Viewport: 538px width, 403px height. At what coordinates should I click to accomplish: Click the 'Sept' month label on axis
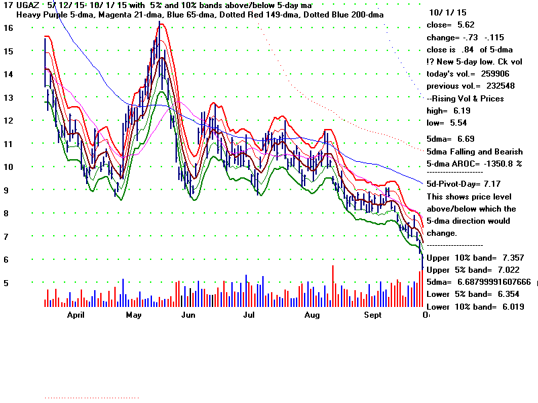(373, 315)
